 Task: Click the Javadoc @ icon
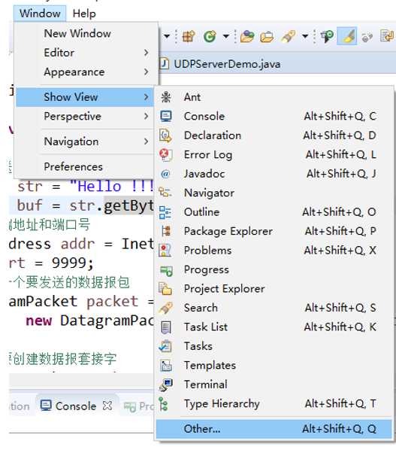click(165, 174)
